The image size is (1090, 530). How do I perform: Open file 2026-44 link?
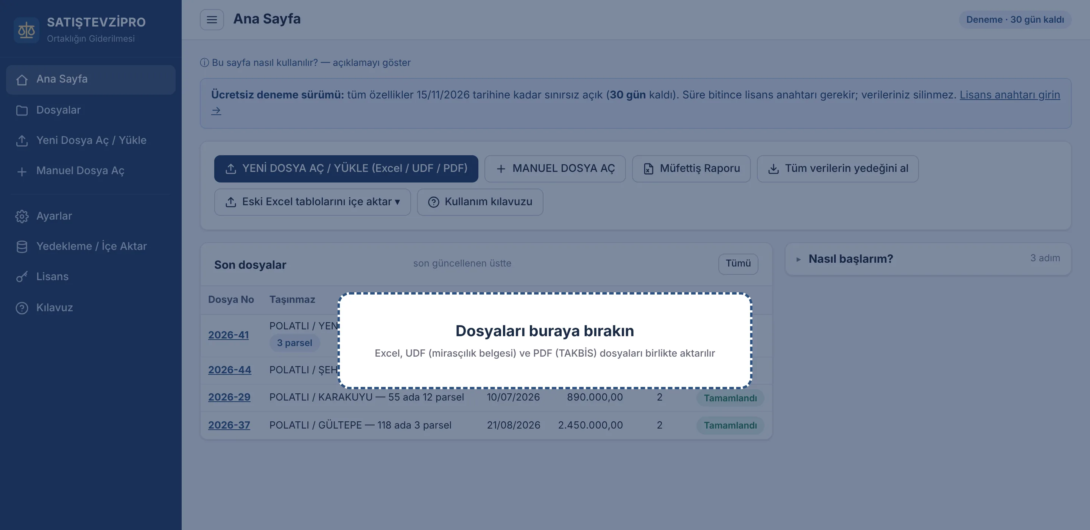click(229, 370)
